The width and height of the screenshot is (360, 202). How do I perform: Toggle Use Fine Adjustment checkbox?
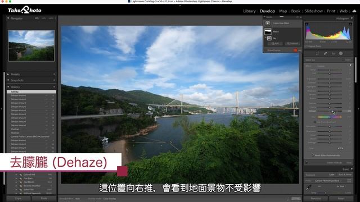[314, 122]
